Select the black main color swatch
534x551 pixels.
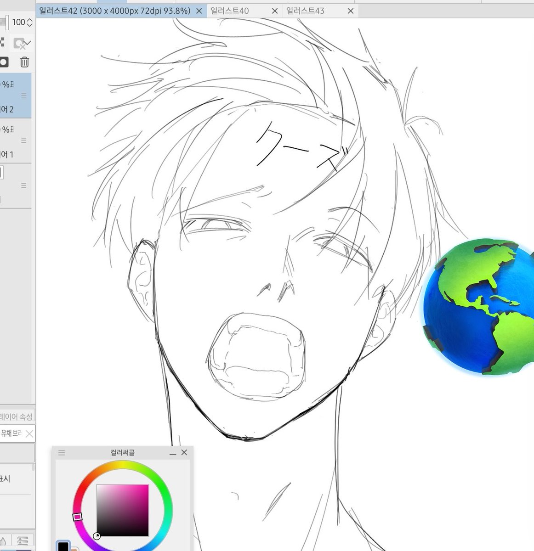[x=63, y=546]
